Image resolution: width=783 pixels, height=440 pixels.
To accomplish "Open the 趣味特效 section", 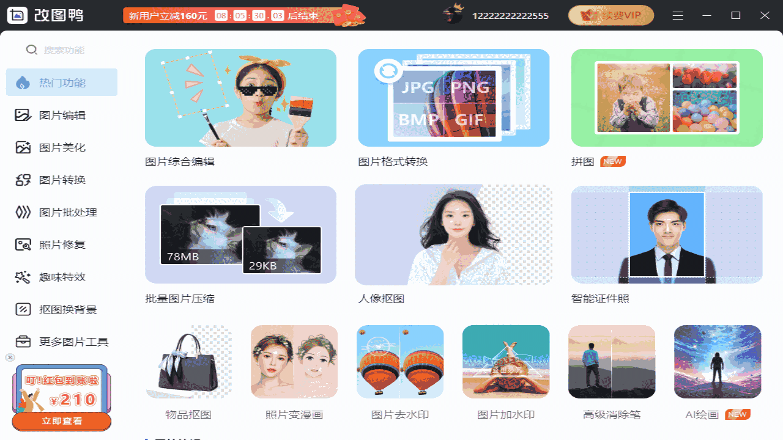I will pyautogui.click(x=61, y=277).
